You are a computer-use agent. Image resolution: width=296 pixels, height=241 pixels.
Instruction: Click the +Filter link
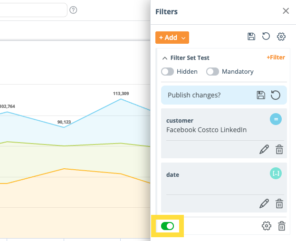(x=276, y=58)
